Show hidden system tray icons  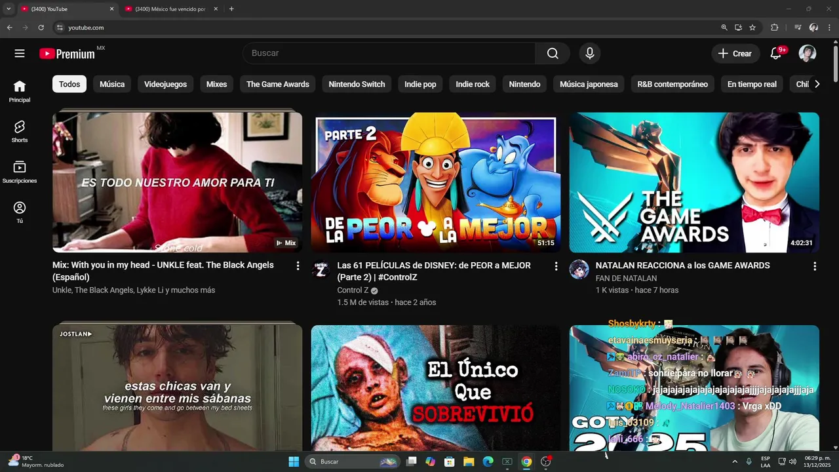tap(734, 462)
